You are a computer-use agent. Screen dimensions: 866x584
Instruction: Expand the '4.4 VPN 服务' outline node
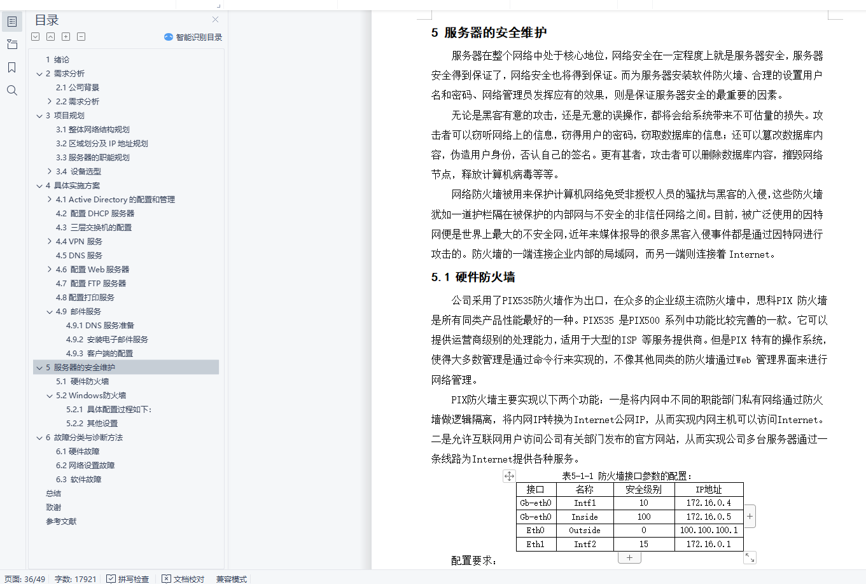pyautogui.click(x=50, y=242)
